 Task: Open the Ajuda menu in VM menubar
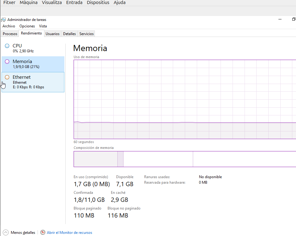120,2
